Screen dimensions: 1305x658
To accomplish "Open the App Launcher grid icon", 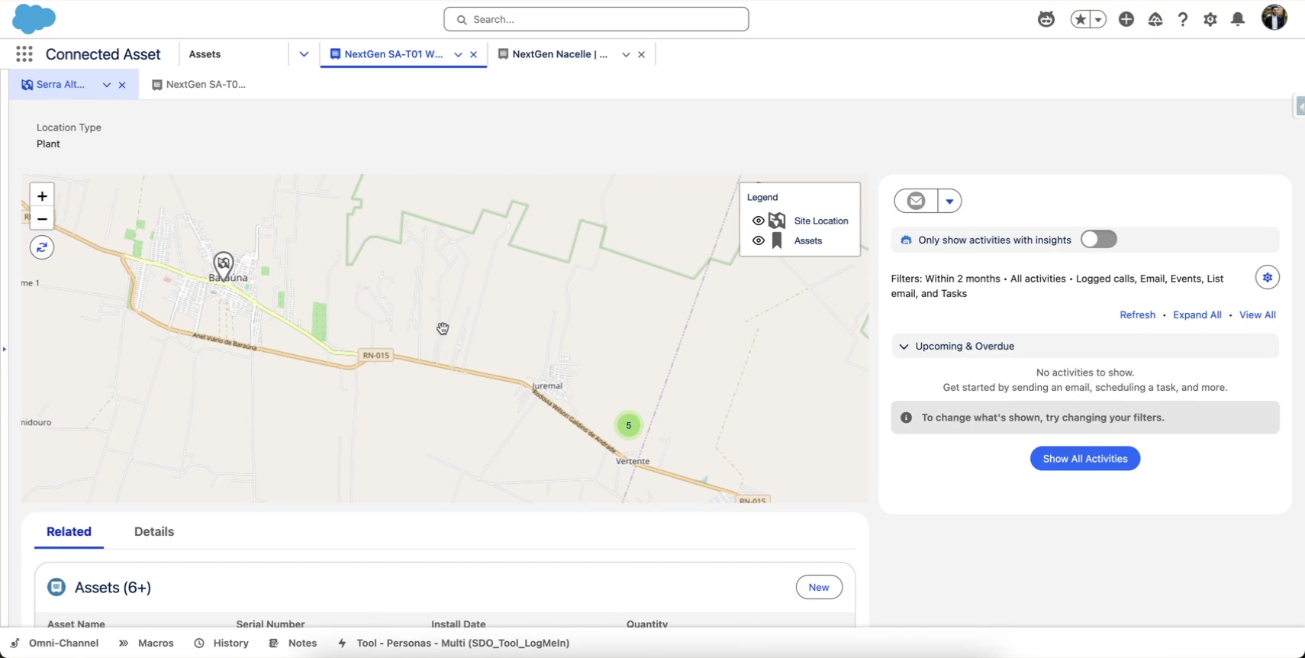I will click(x=24, y=54).
